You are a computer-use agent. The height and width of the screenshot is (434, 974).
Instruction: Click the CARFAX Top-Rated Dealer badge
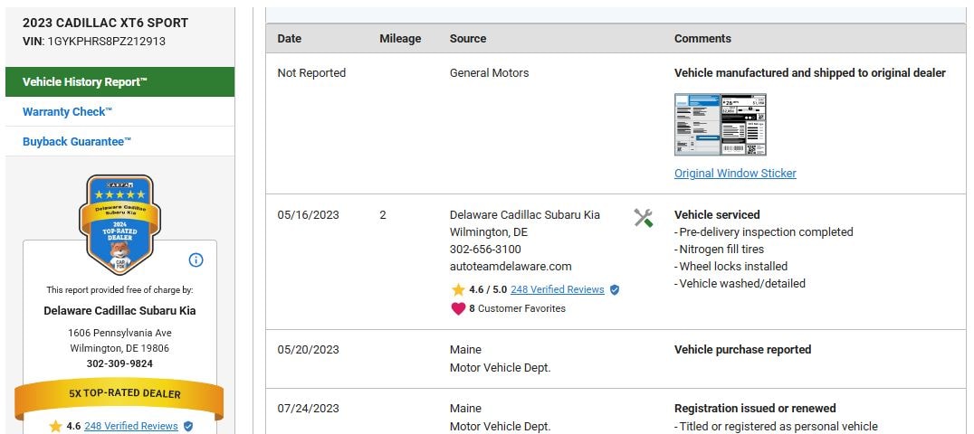tap(119, 223)
